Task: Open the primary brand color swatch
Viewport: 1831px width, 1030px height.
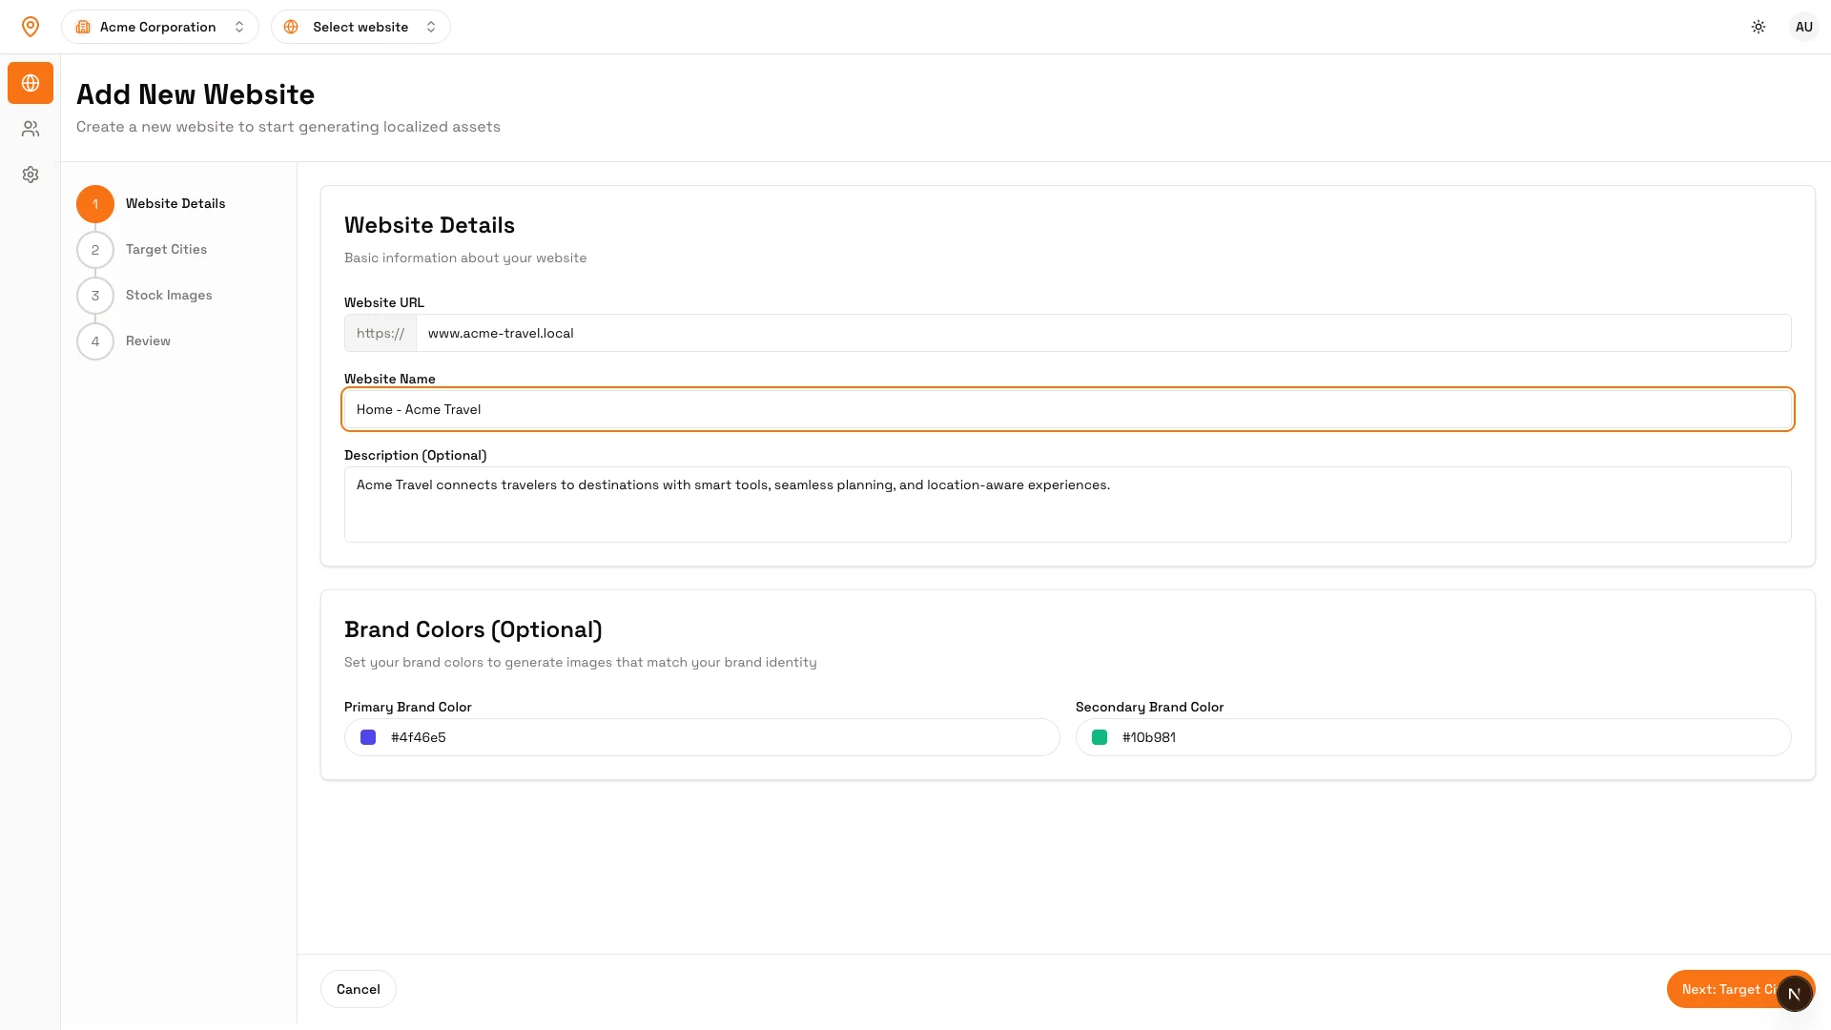Action: (x=368, y=737)
